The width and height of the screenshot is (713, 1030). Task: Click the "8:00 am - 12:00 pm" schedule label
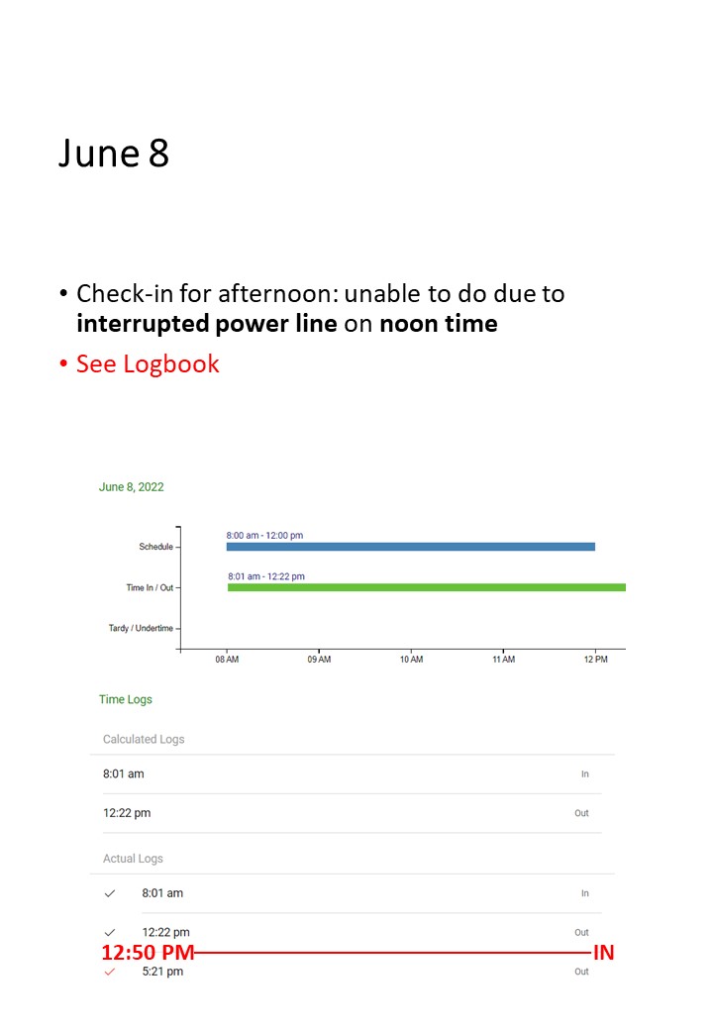pos(264,536)
